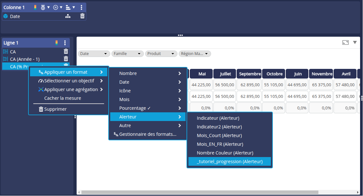The image size is (363, 196).
Task: Remove the Date field using its trash icon
Action: coord(82,16)
